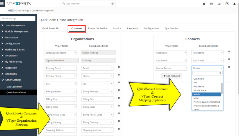Open Mail Converter settings link
The image size is (239, 136).
(14, 87)
